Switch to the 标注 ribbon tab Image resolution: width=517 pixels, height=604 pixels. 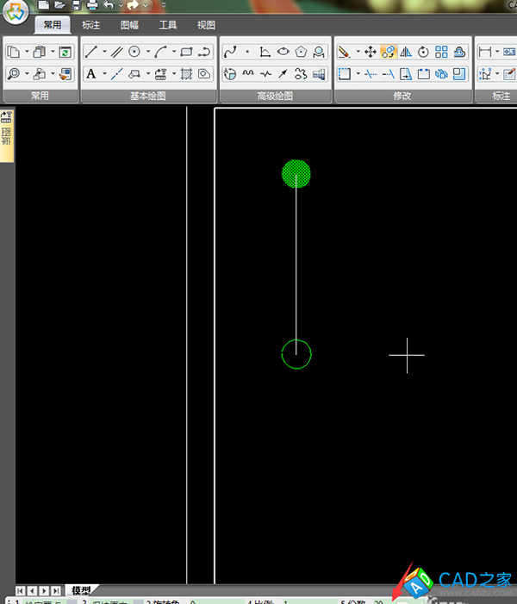click(91, 26)
